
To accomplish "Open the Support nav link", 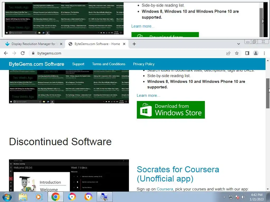I will 78,64.
